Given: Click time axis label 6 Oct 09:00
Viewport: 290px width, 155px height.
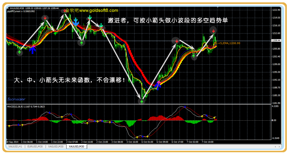Looking at the screenshot, I should (163, 142).
